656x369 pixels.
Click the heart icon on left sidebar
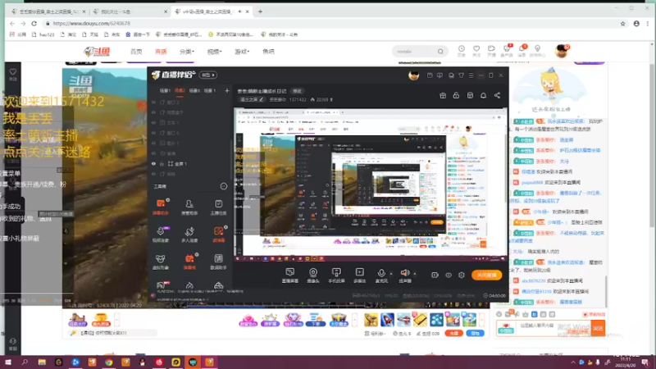click(x=13, y=72)
